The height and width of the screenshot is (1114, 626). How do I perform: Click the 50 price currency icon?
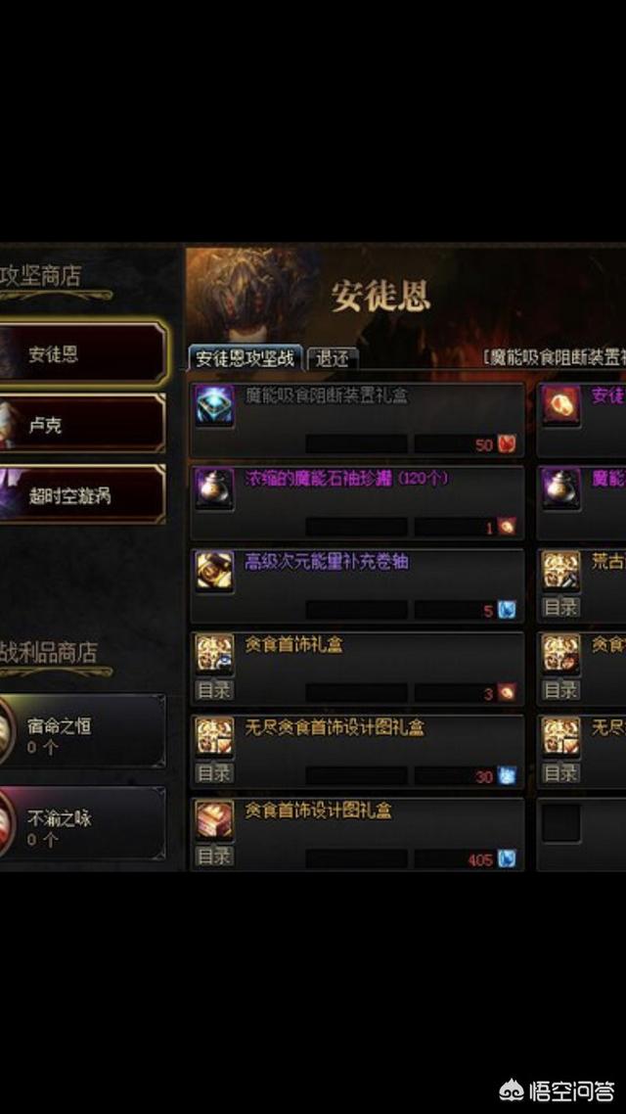tap(507, 444)
